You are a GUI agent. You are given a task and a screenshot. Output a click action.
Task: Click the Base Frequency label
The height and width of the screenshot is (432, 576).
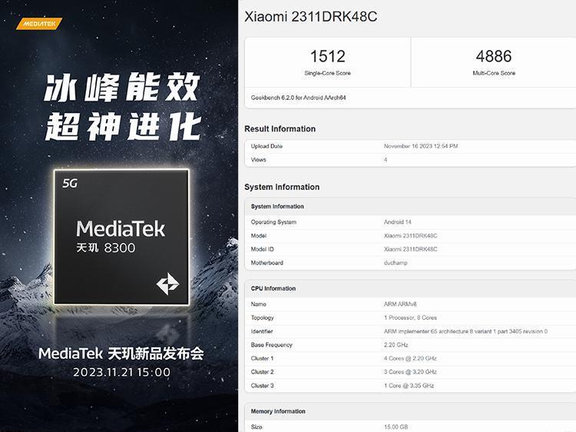click(x=271, y=345)
